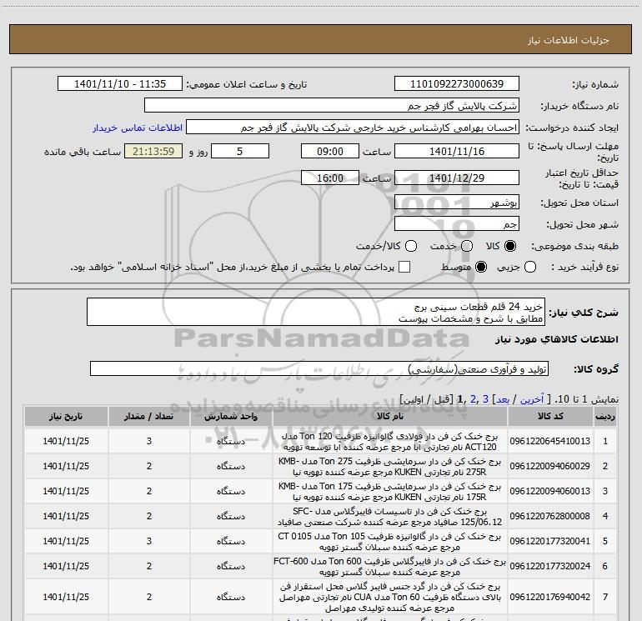Select product code 0961220645410013

pos(550,441)
